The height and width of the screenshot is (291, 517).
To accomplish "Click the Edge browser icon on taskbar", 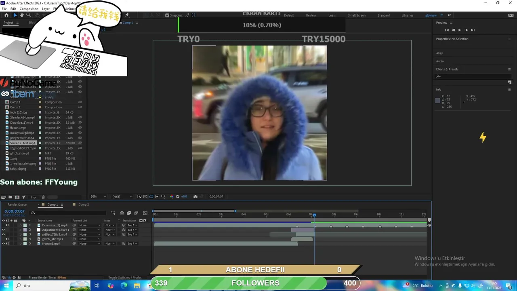I will point(124,285).
